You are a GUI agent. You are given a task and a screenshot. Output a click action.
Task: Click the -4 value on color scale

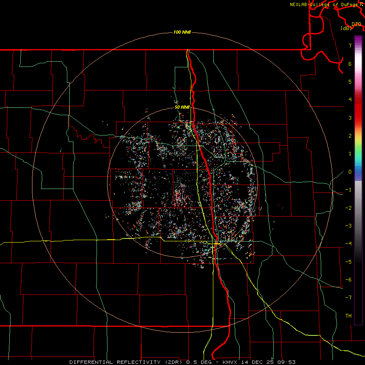(348, 244)
